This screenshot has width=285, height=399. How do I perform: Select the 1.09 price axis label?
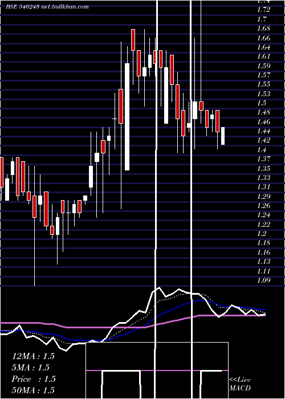click(263, 280)
